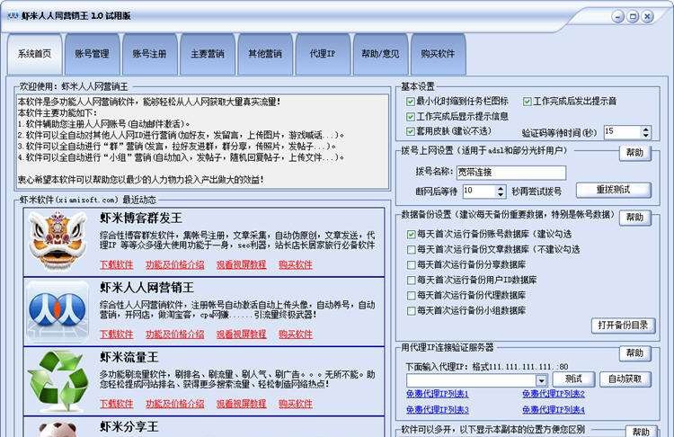Click the 人人 logo icon for 虾米人人网营销王

pyautogui.click(x=58, y=311)
